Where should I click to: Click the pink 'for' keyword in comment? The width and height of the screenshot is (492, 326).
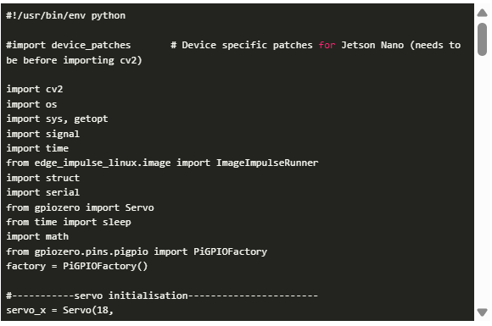tap(327, 45)
